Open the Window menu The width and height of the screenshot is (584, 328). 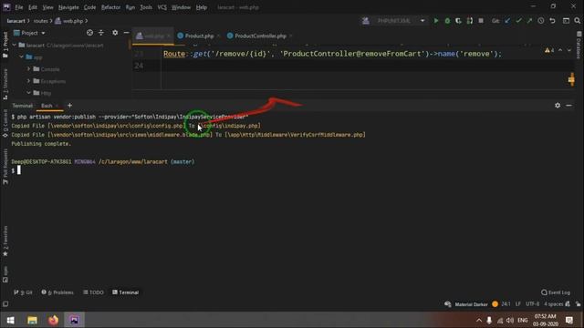pyautogui.click(x=181, y=7)
